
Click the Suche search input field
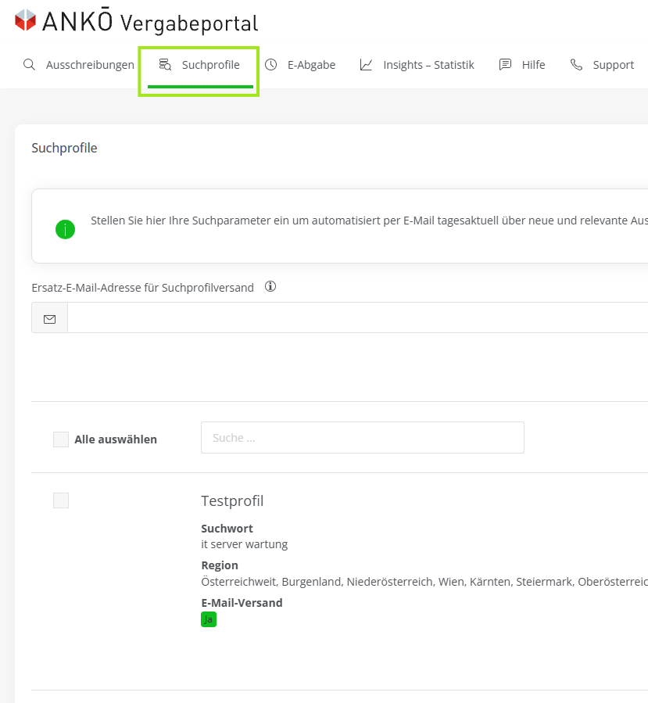[362, 438]
